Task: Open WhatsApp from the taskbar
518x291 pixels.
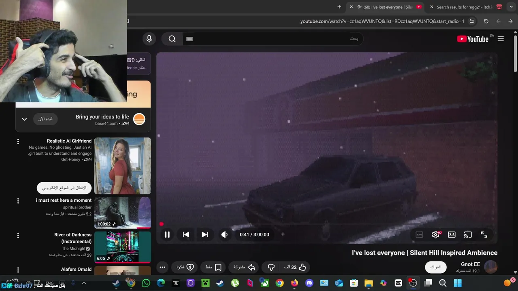Action: click(x=146, y=283)
